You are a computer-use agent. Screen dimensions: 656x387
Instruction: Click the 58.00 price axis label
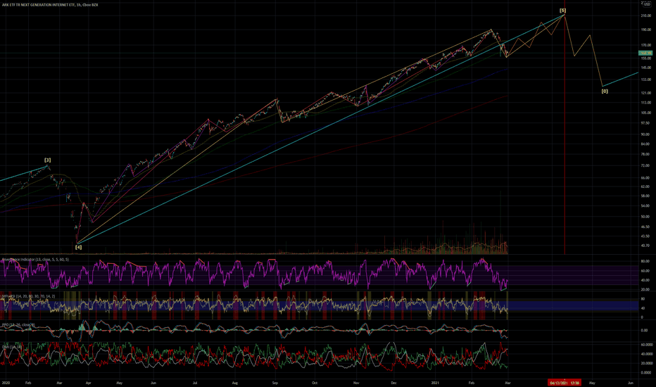point(645,196)
